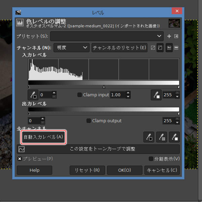This screenshot has height=202, width=202.
Task: Click the high input 255 field
Action: [x=169, y=95]
